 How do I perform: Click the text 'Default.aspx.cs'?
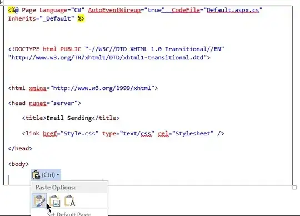pos(233,10)
